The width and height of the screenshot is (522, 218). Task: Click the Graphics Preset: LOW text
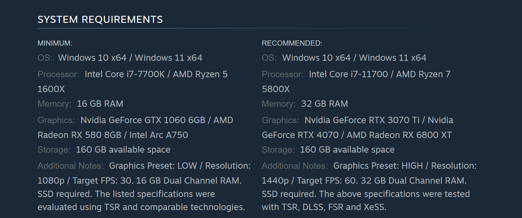click(153, 166)
